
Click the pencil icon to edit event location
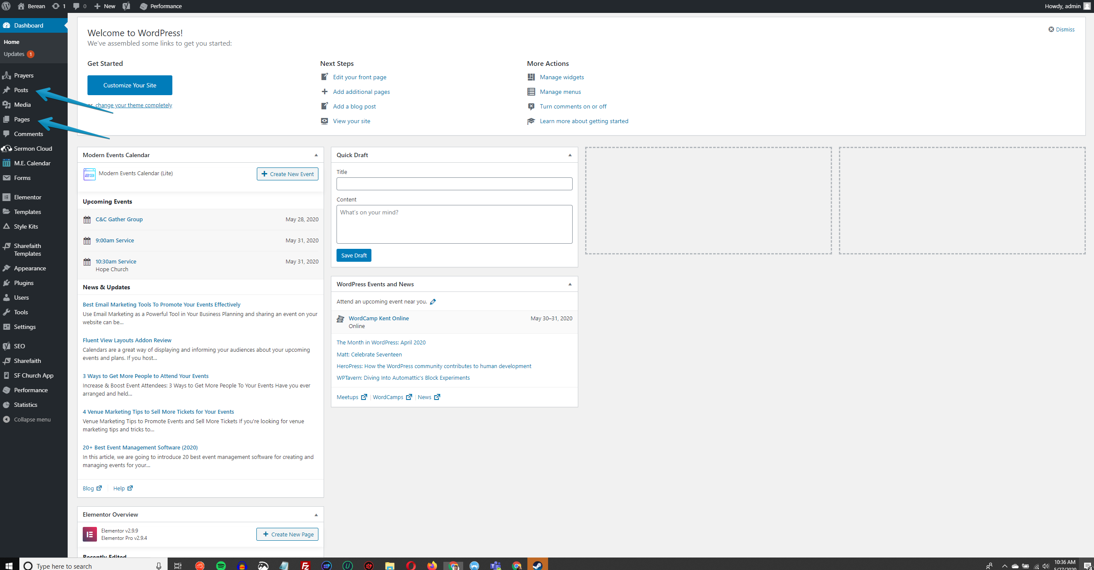coord(433,302)
